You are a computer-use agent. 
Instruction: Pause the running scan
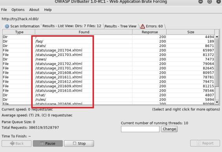pos(48,143)
